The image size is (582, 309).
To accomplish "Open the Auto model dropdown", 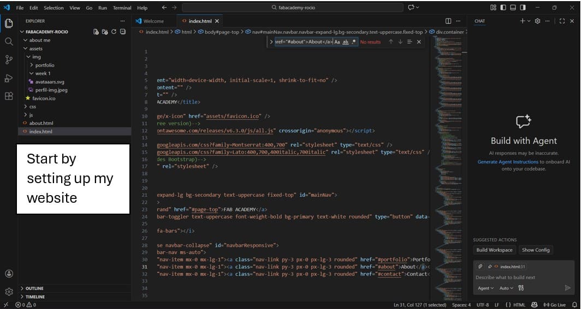I will point(506,288).
